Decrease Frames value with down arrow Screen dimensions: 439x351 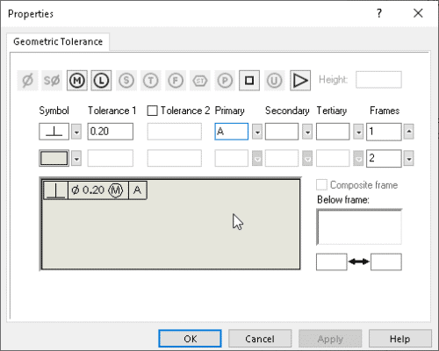(x=409, y=159)
